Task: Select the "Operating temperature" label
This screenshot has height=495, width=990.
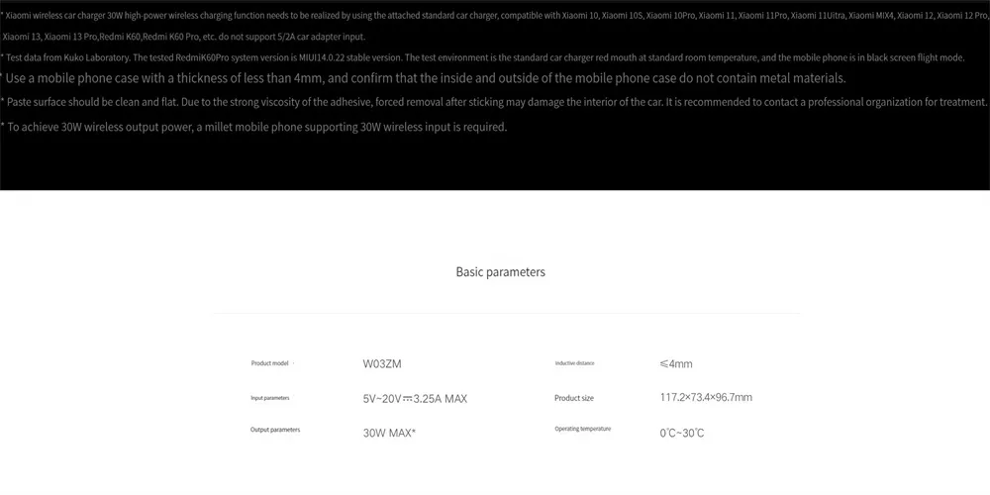Action: pos(583,429)
